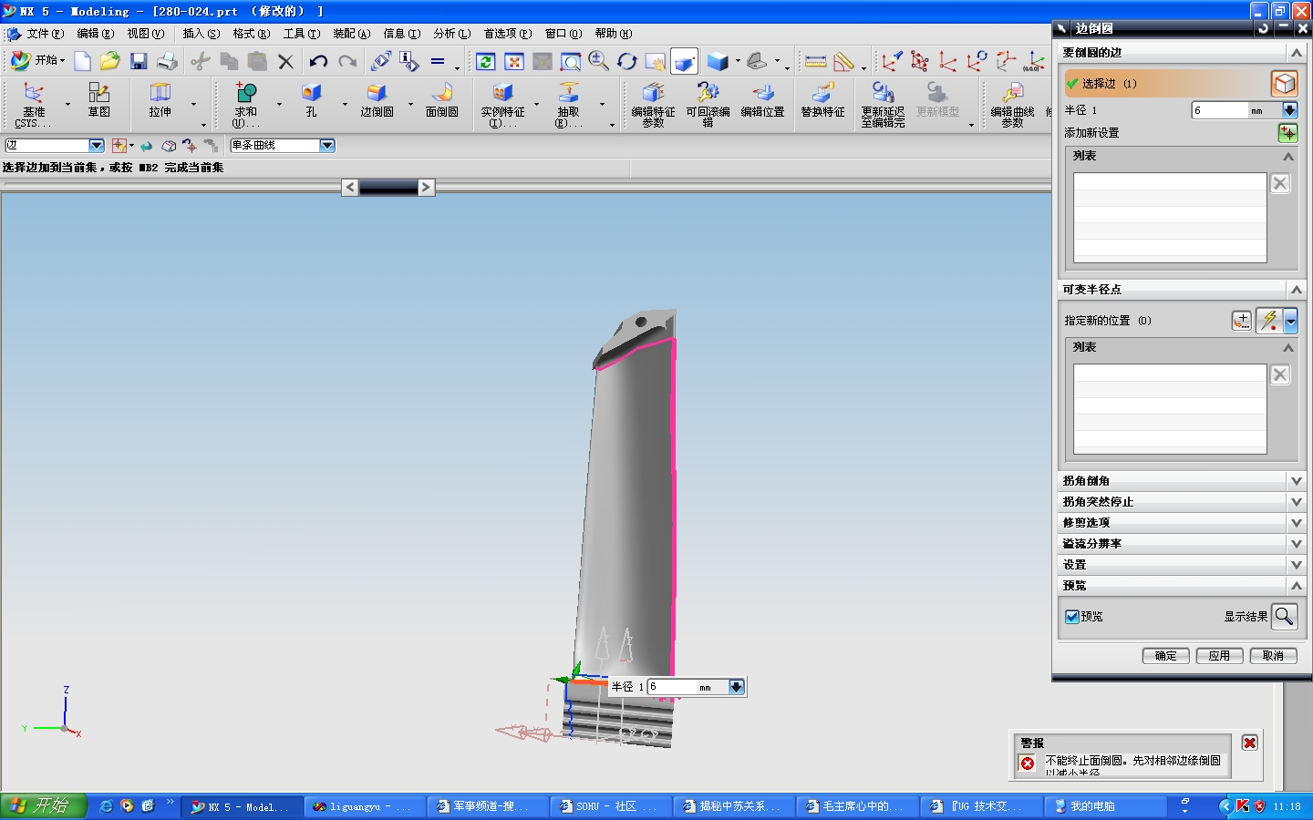Expand the 修剪选项 section
The height and width of the screenshot is (820, 1313).
1296,523
